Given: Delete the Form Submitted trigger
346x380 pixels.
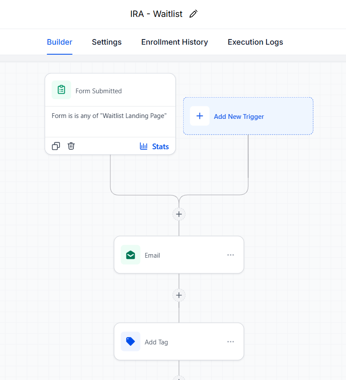Looking at the screenshot, I should (x=71, y=146).
